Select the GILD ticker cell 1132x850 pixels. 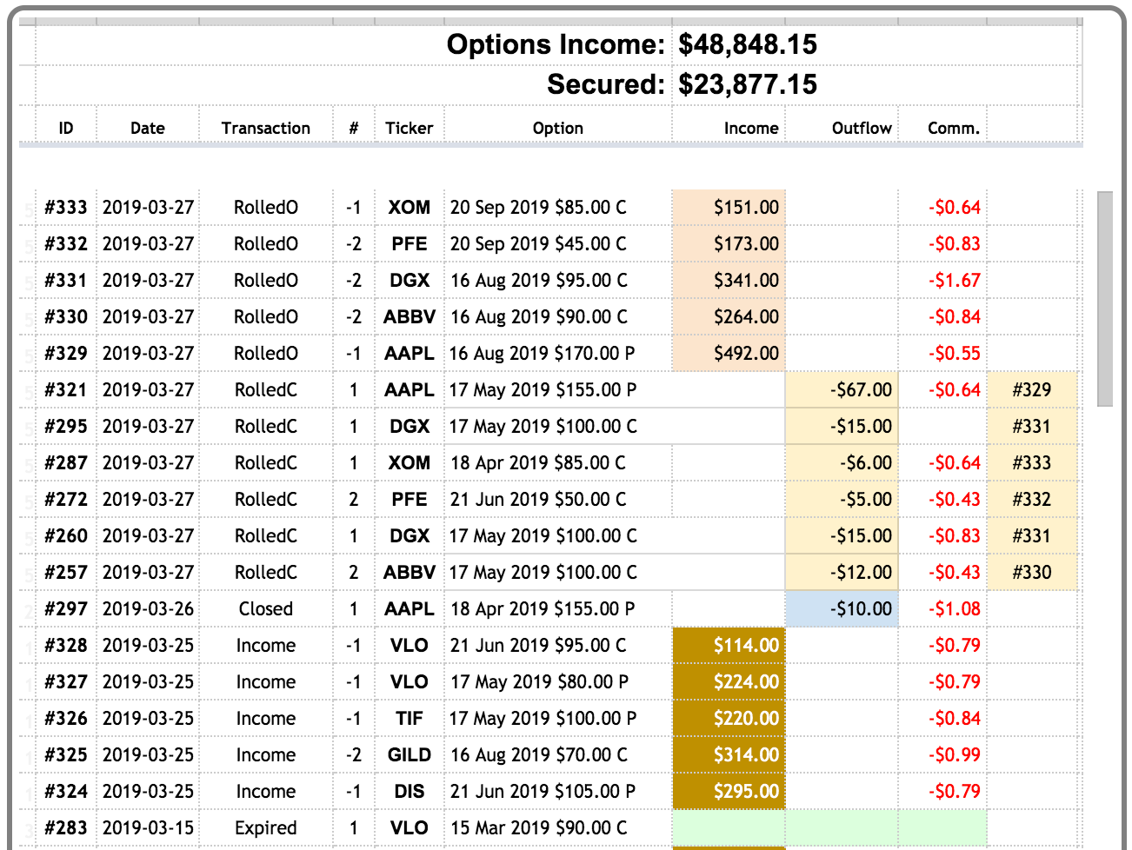point(410,755)
